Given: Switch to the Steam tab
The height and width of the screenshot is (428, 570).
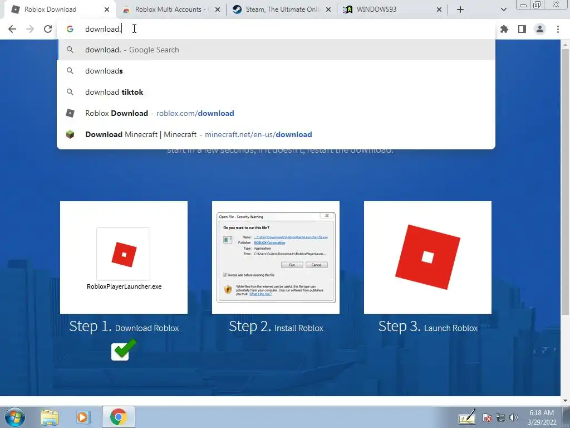Looking at the screenshot, I should (x=282, y=9).
